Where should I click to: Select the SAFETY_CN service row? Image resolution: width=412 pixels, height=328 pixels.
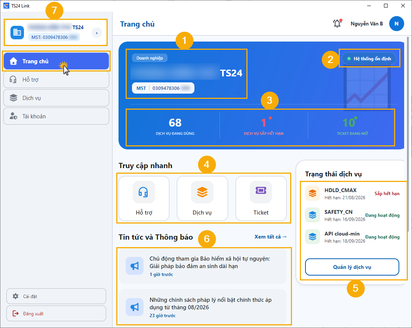point(352,215)
